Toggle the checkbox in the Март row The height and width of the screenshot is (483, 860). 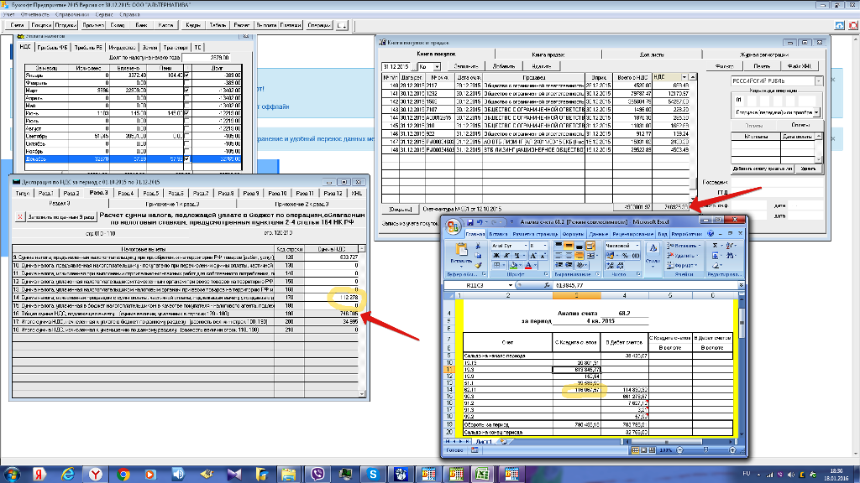[x=186, y=90]
